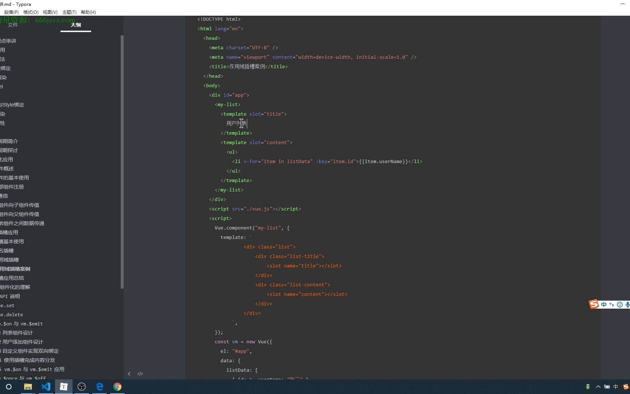Toggle punctuation mode on Sogou floating bar
This screenshot has height=394, width=630.
point(611,305)
